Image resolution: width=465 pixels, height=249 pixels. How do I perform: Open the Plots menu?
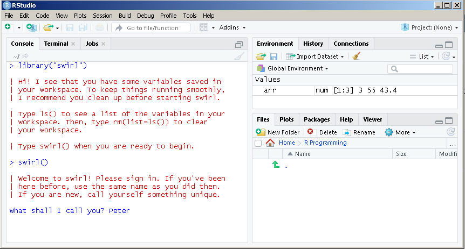80,16
